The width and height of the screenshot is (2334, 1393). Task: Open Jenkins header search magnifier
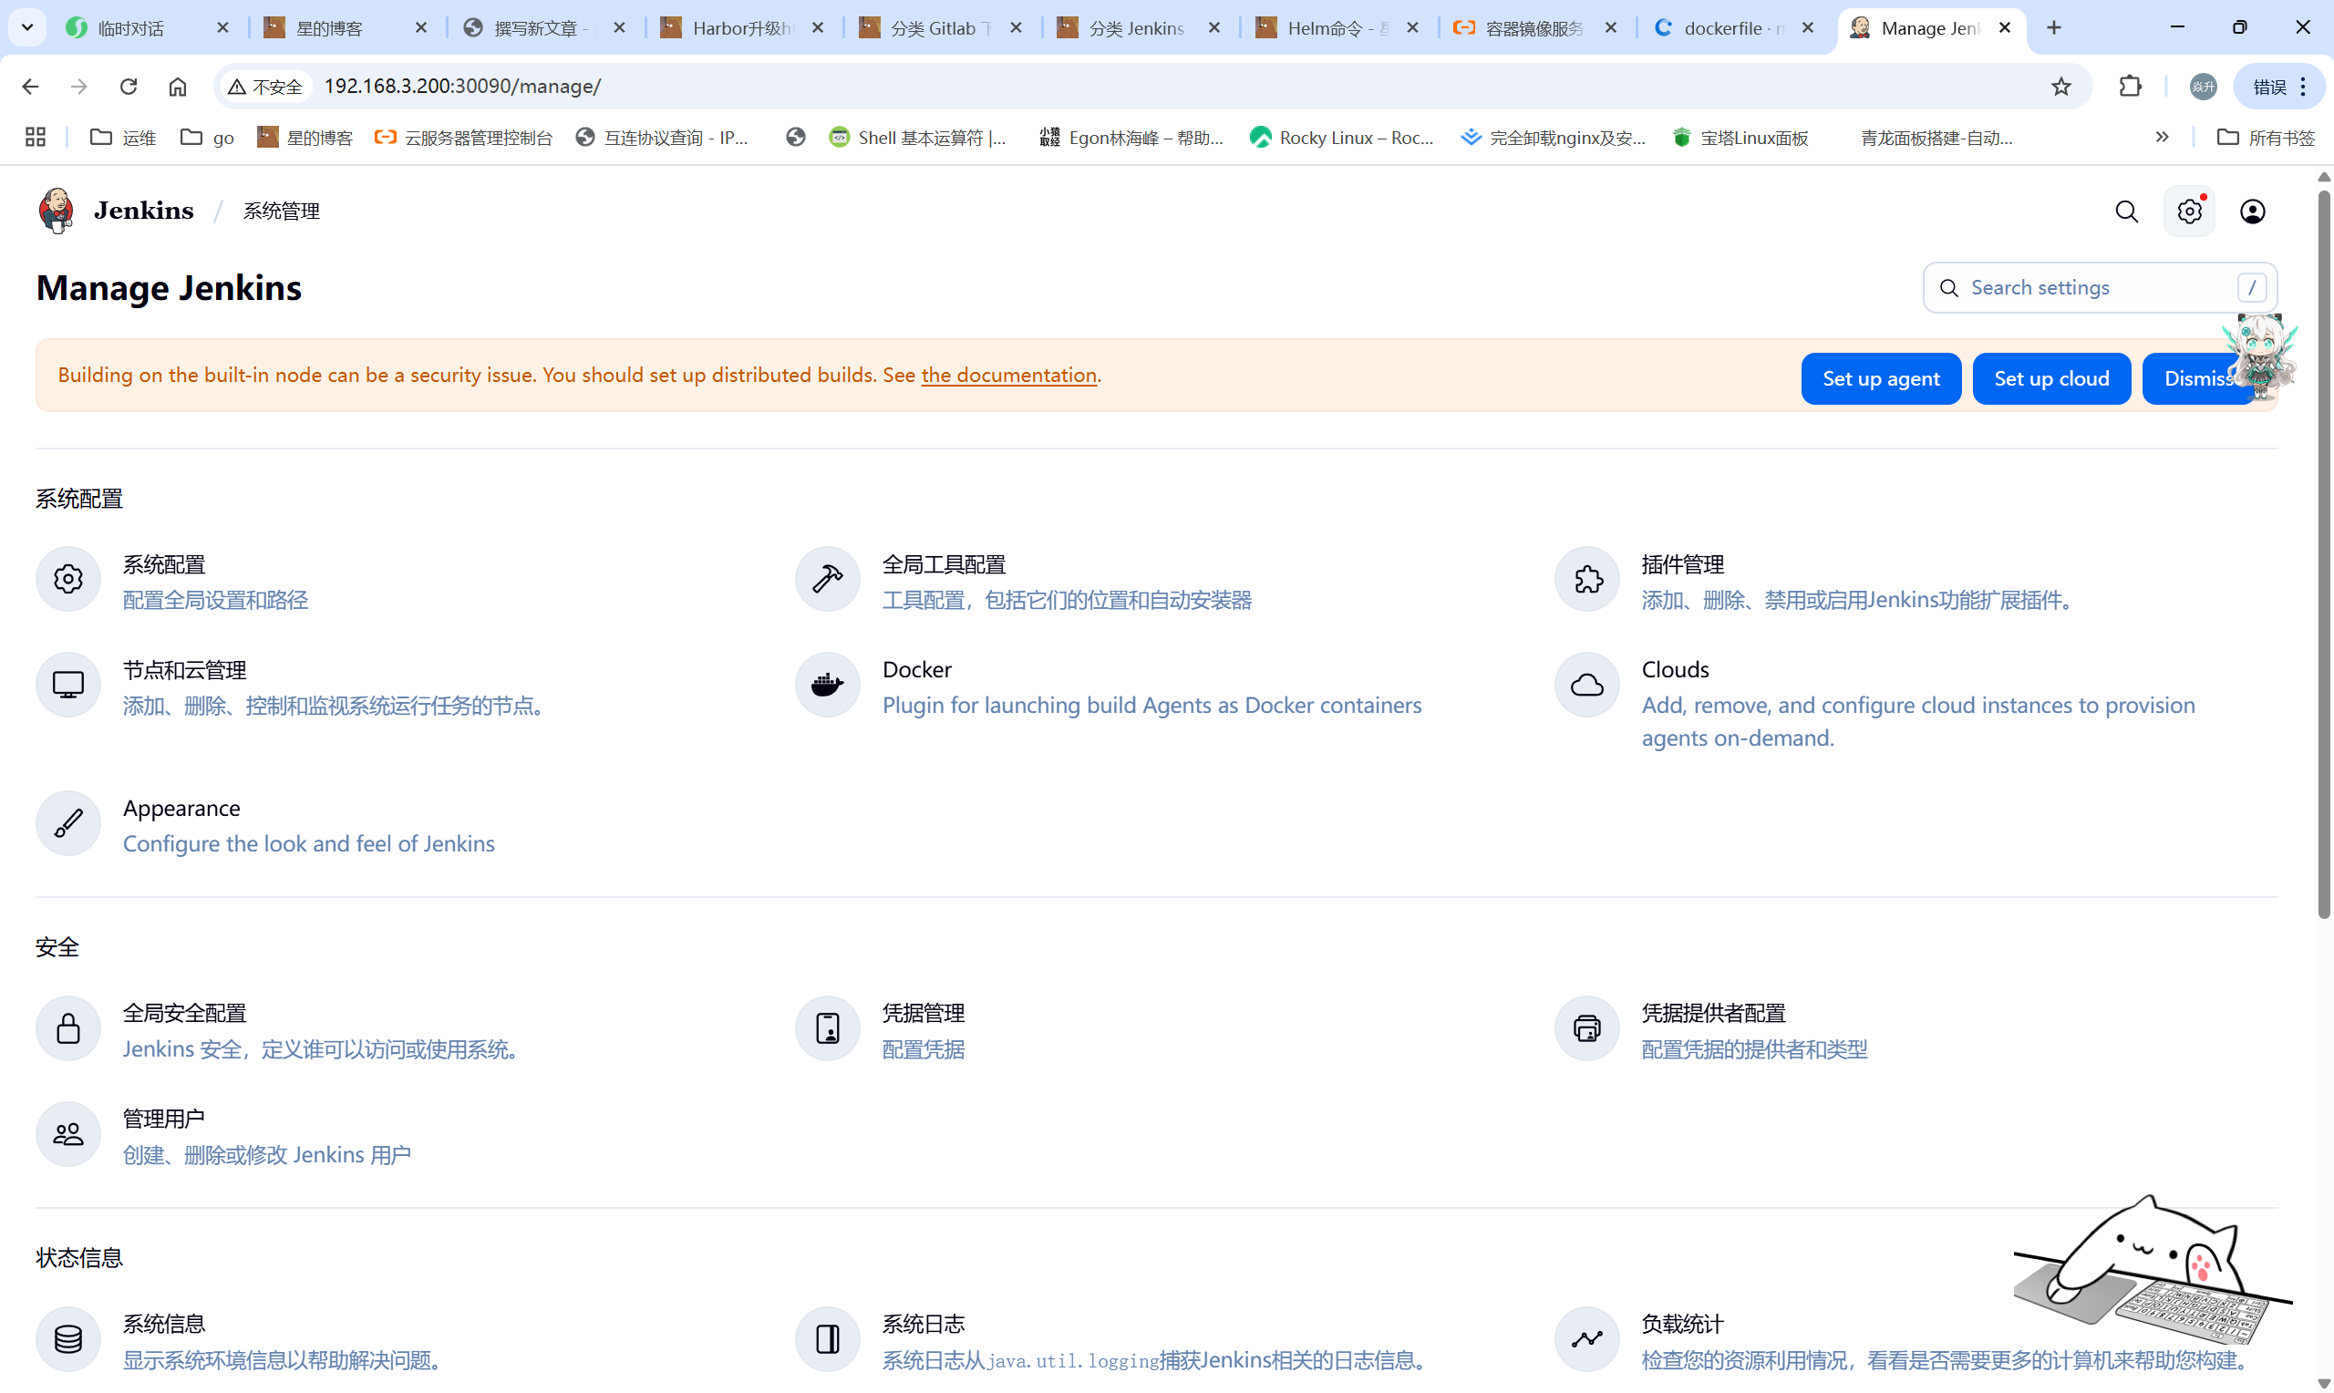click(2125, 212)
